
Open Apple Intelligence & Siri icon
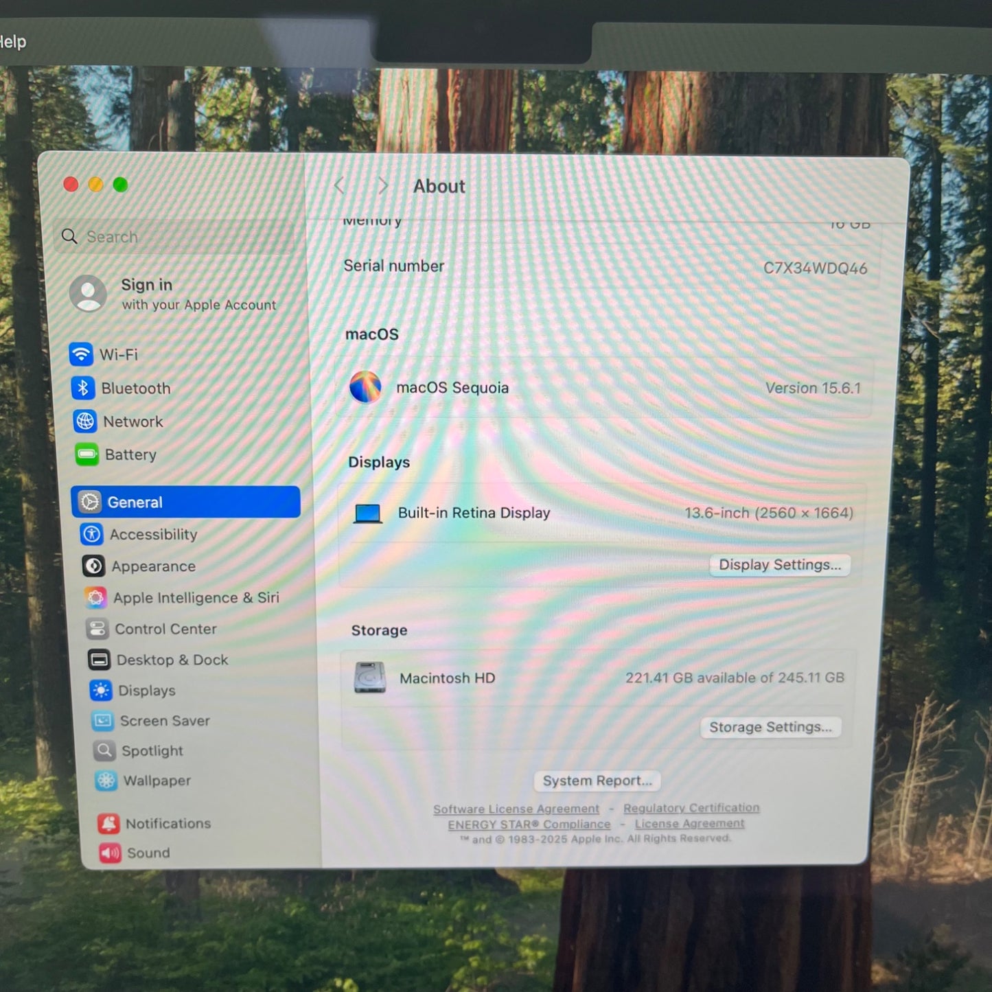(95, 597)
